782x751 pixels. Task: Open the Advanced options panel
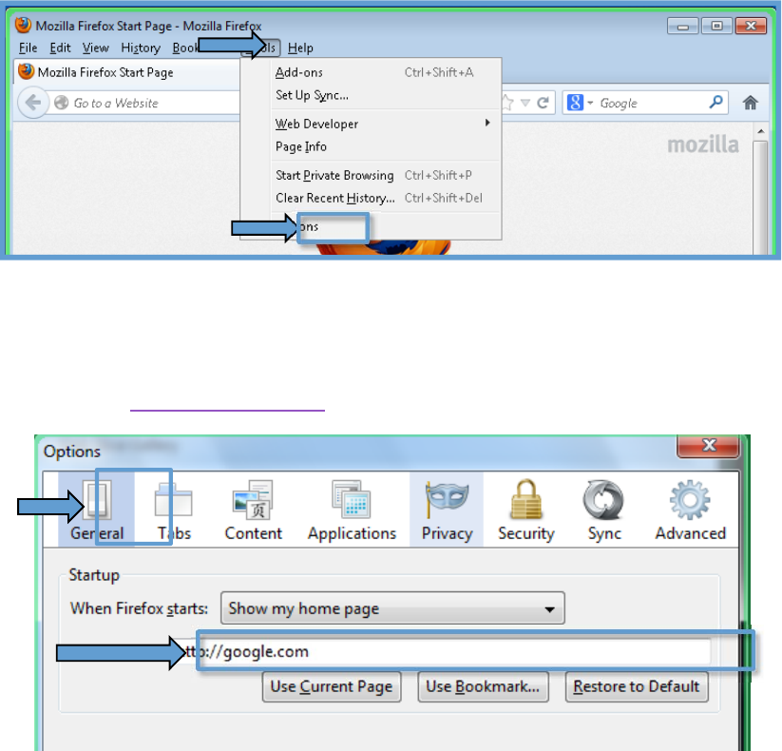click(x=690, y=510)
